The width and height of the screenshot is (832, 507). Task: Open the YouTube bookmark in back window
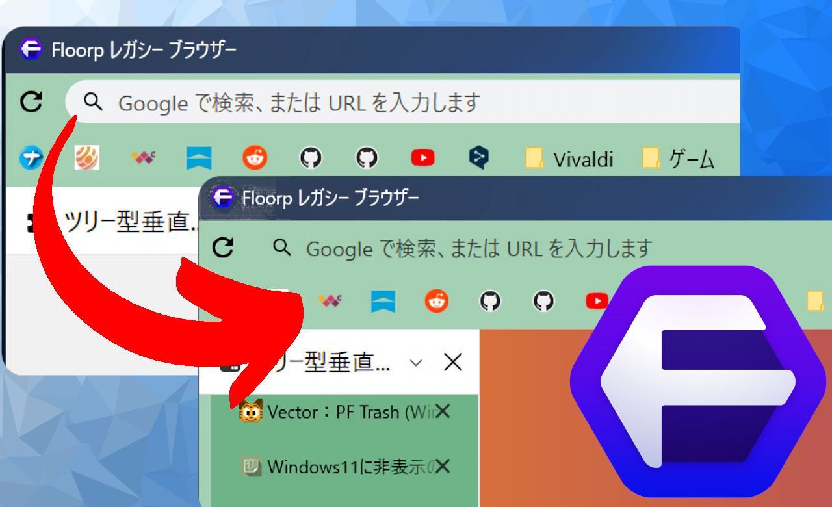tap(423, 158)
